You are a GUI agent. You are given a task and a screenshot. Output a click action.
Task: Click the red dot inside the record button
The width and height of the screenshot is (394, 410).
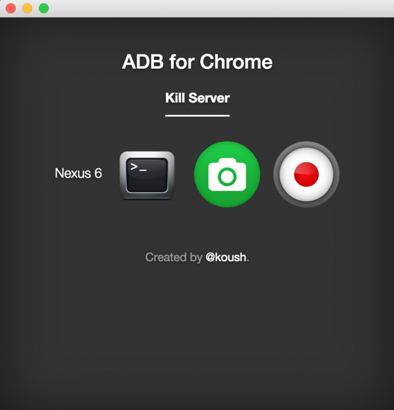(x=306, y=175)
